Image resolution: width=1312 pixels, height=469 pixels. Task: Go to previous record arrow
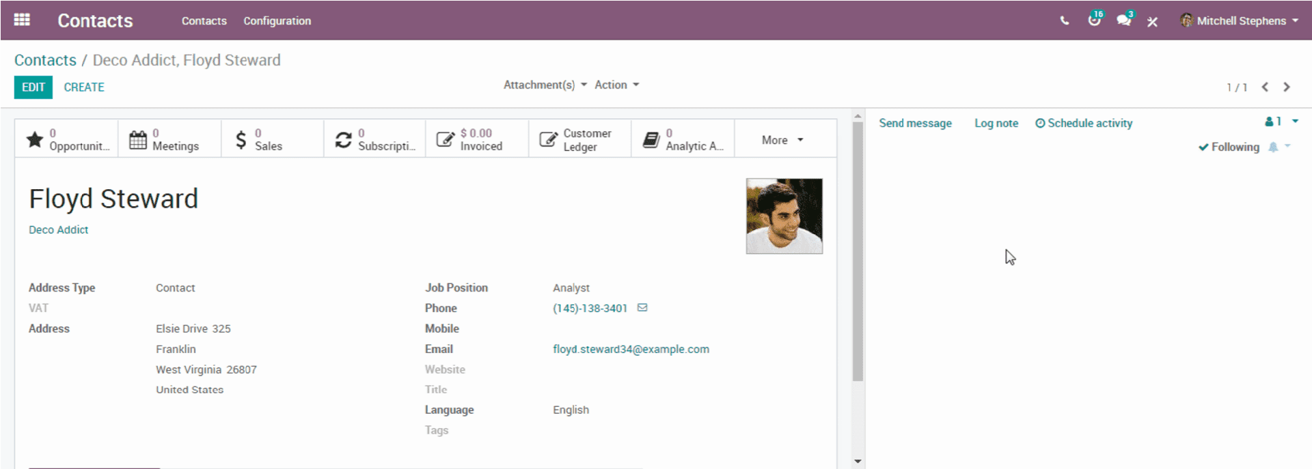[1265, 87]
